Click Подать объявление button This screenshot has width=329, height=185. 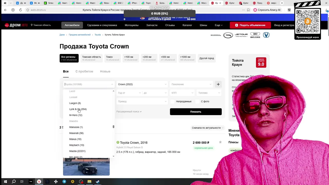click(x=251, y=25)
